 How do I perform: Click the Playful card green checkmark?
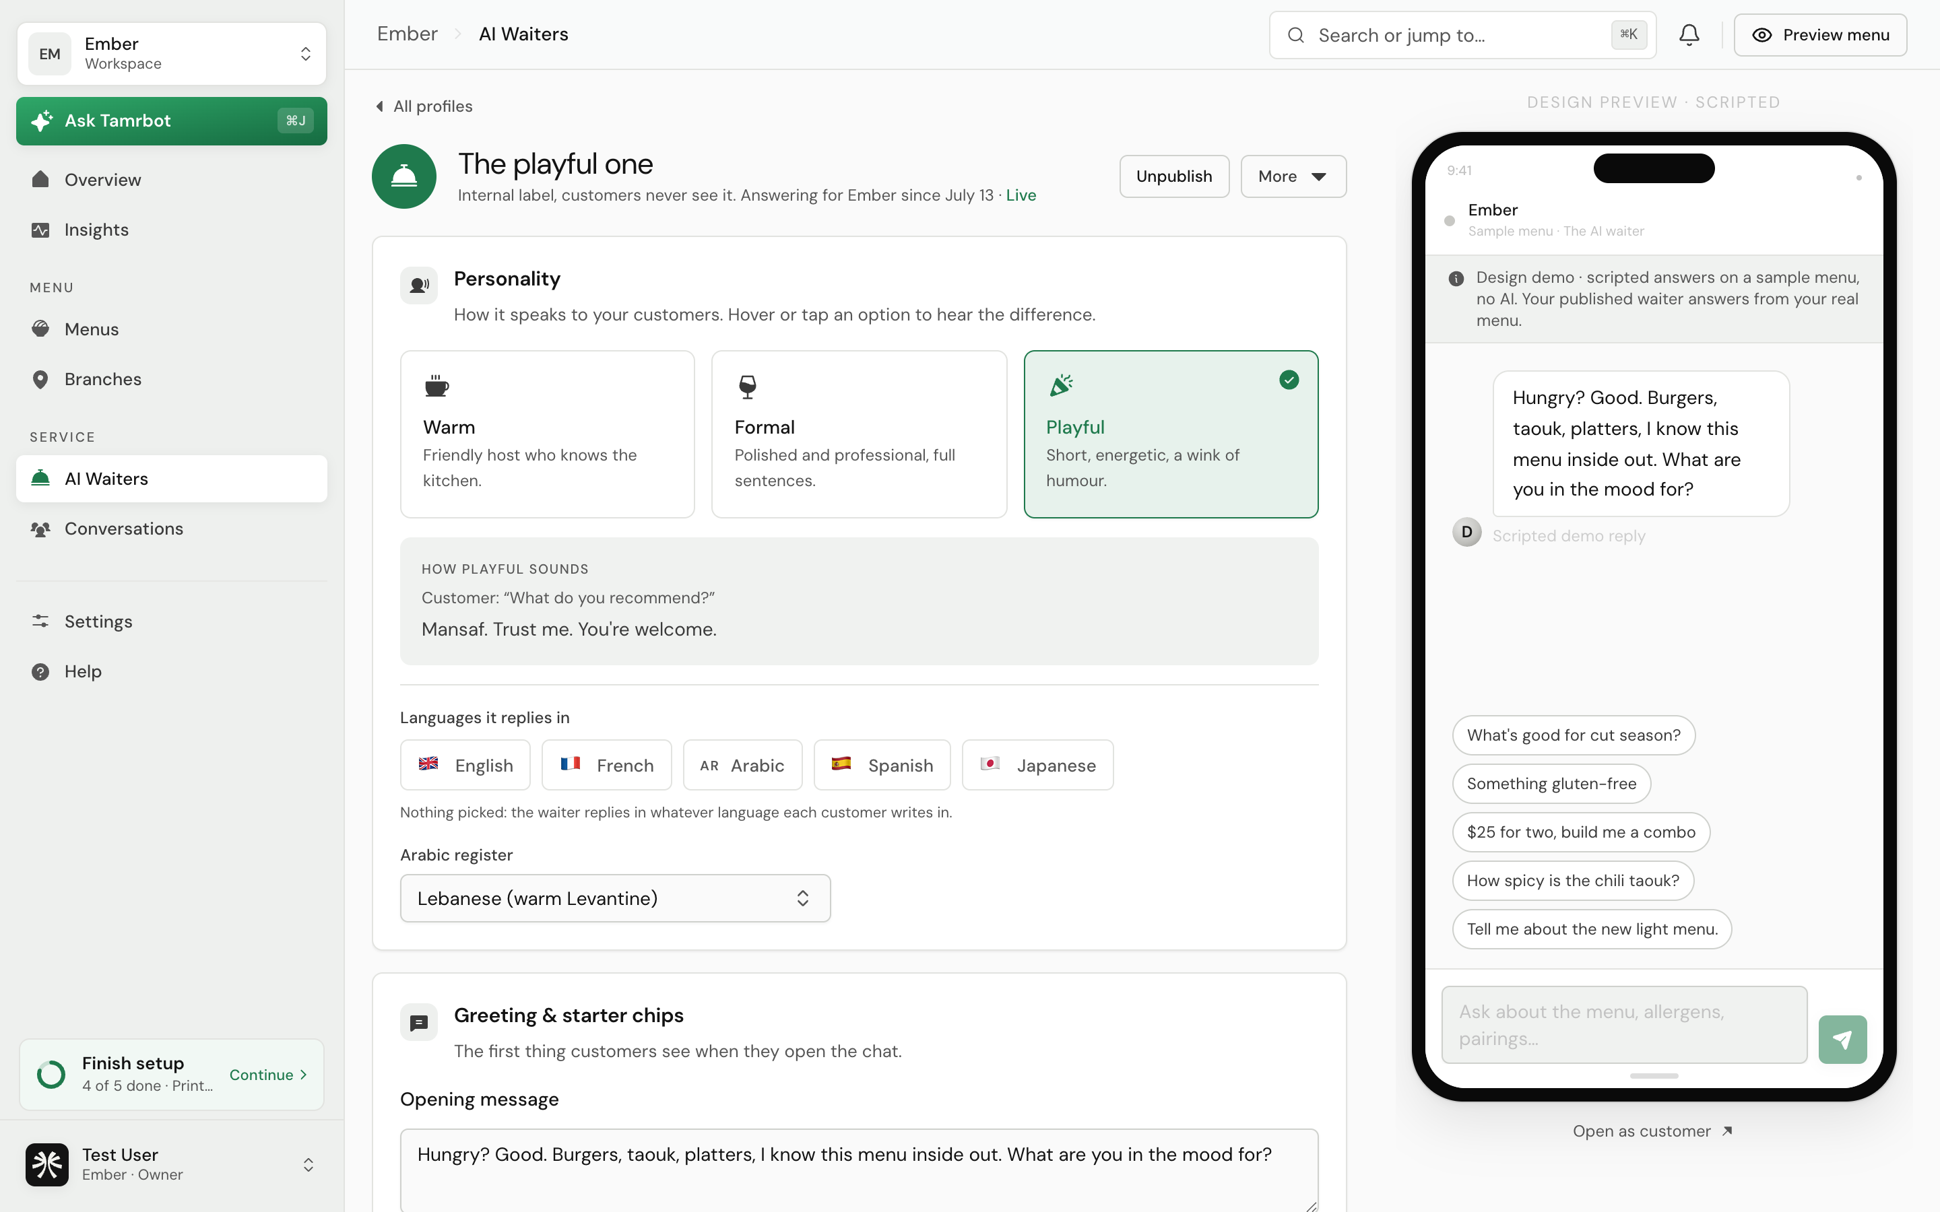click(1289, 380)
